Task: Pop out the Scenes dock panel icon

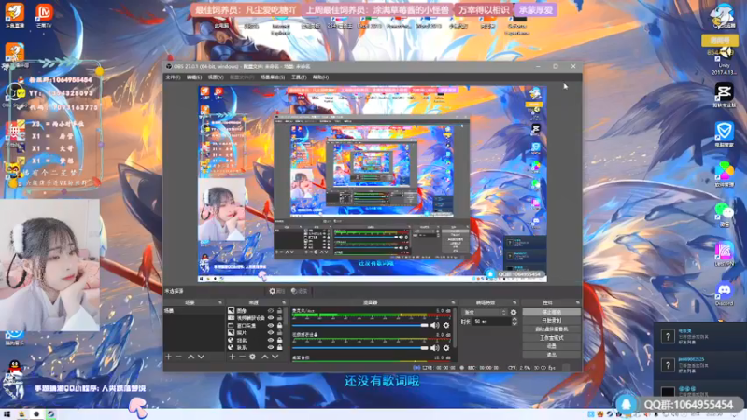Action: (x=220, y=302)
